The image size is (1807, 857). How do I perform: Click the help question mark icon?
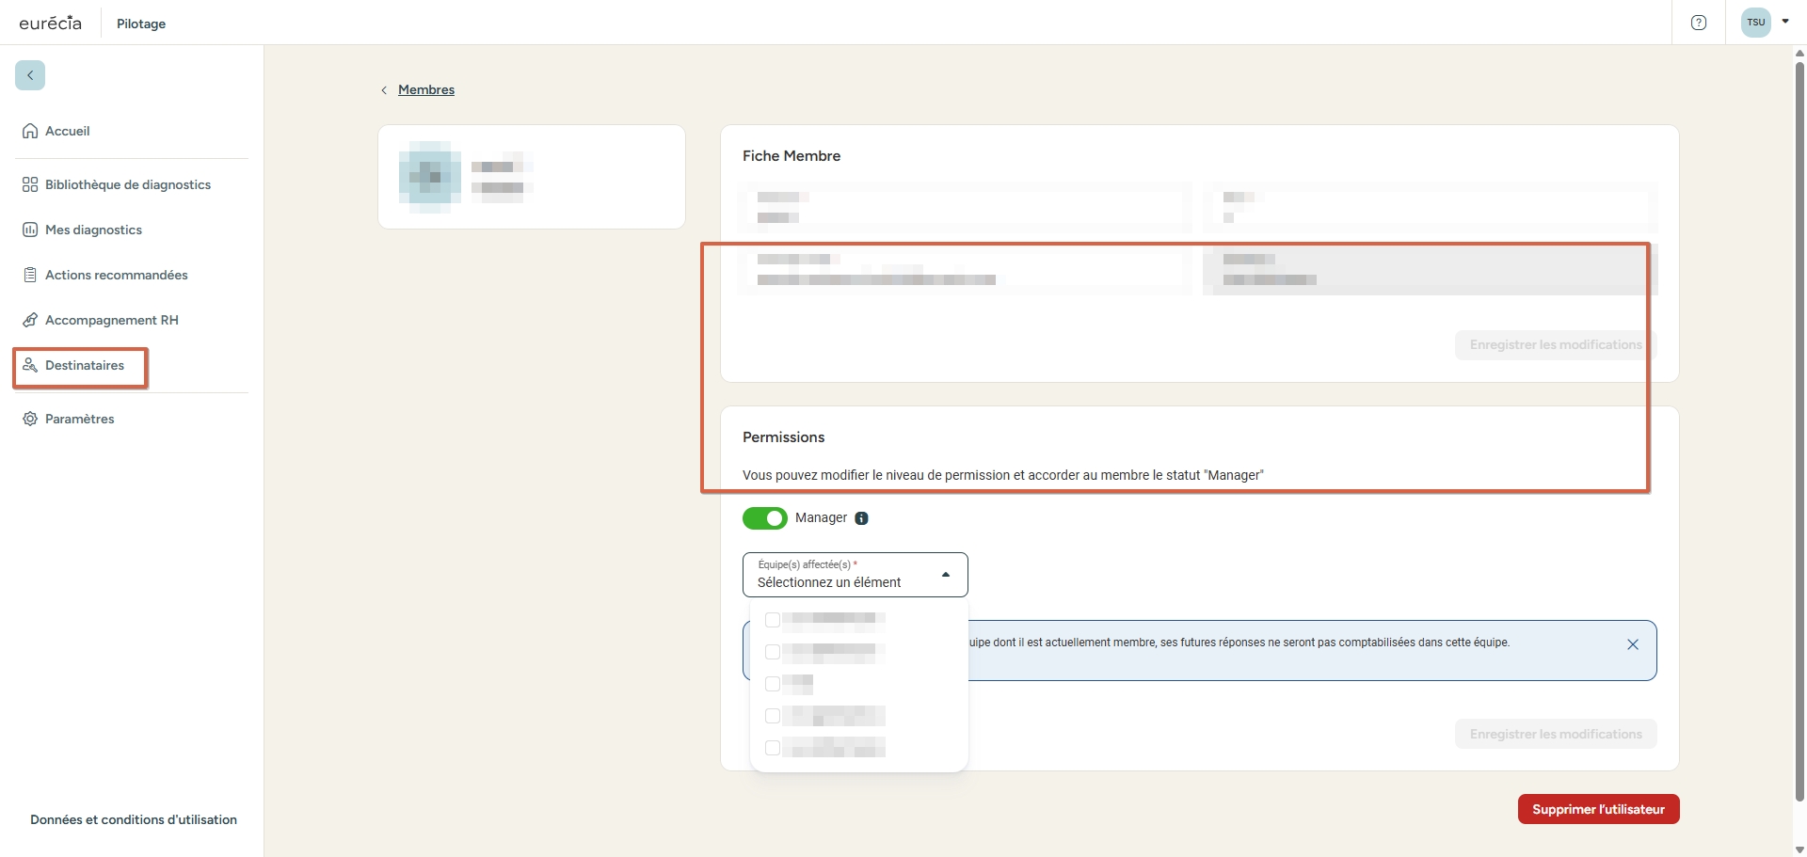(1699, 22)
